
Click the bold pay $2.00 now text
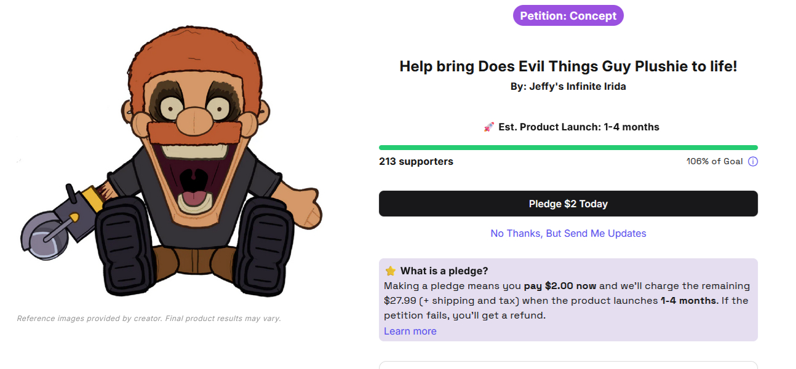tap(560, 286)
